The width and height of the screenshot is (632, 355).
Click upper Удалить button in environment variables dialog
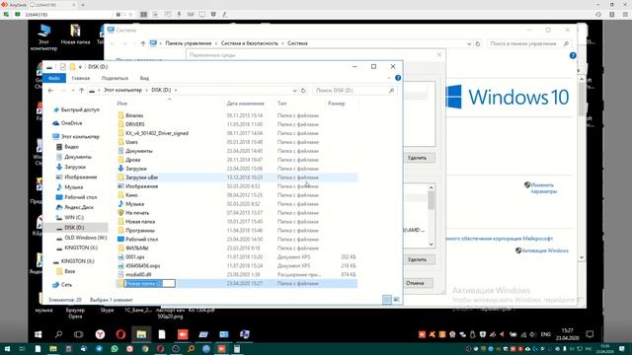click(x=419, y=158)
